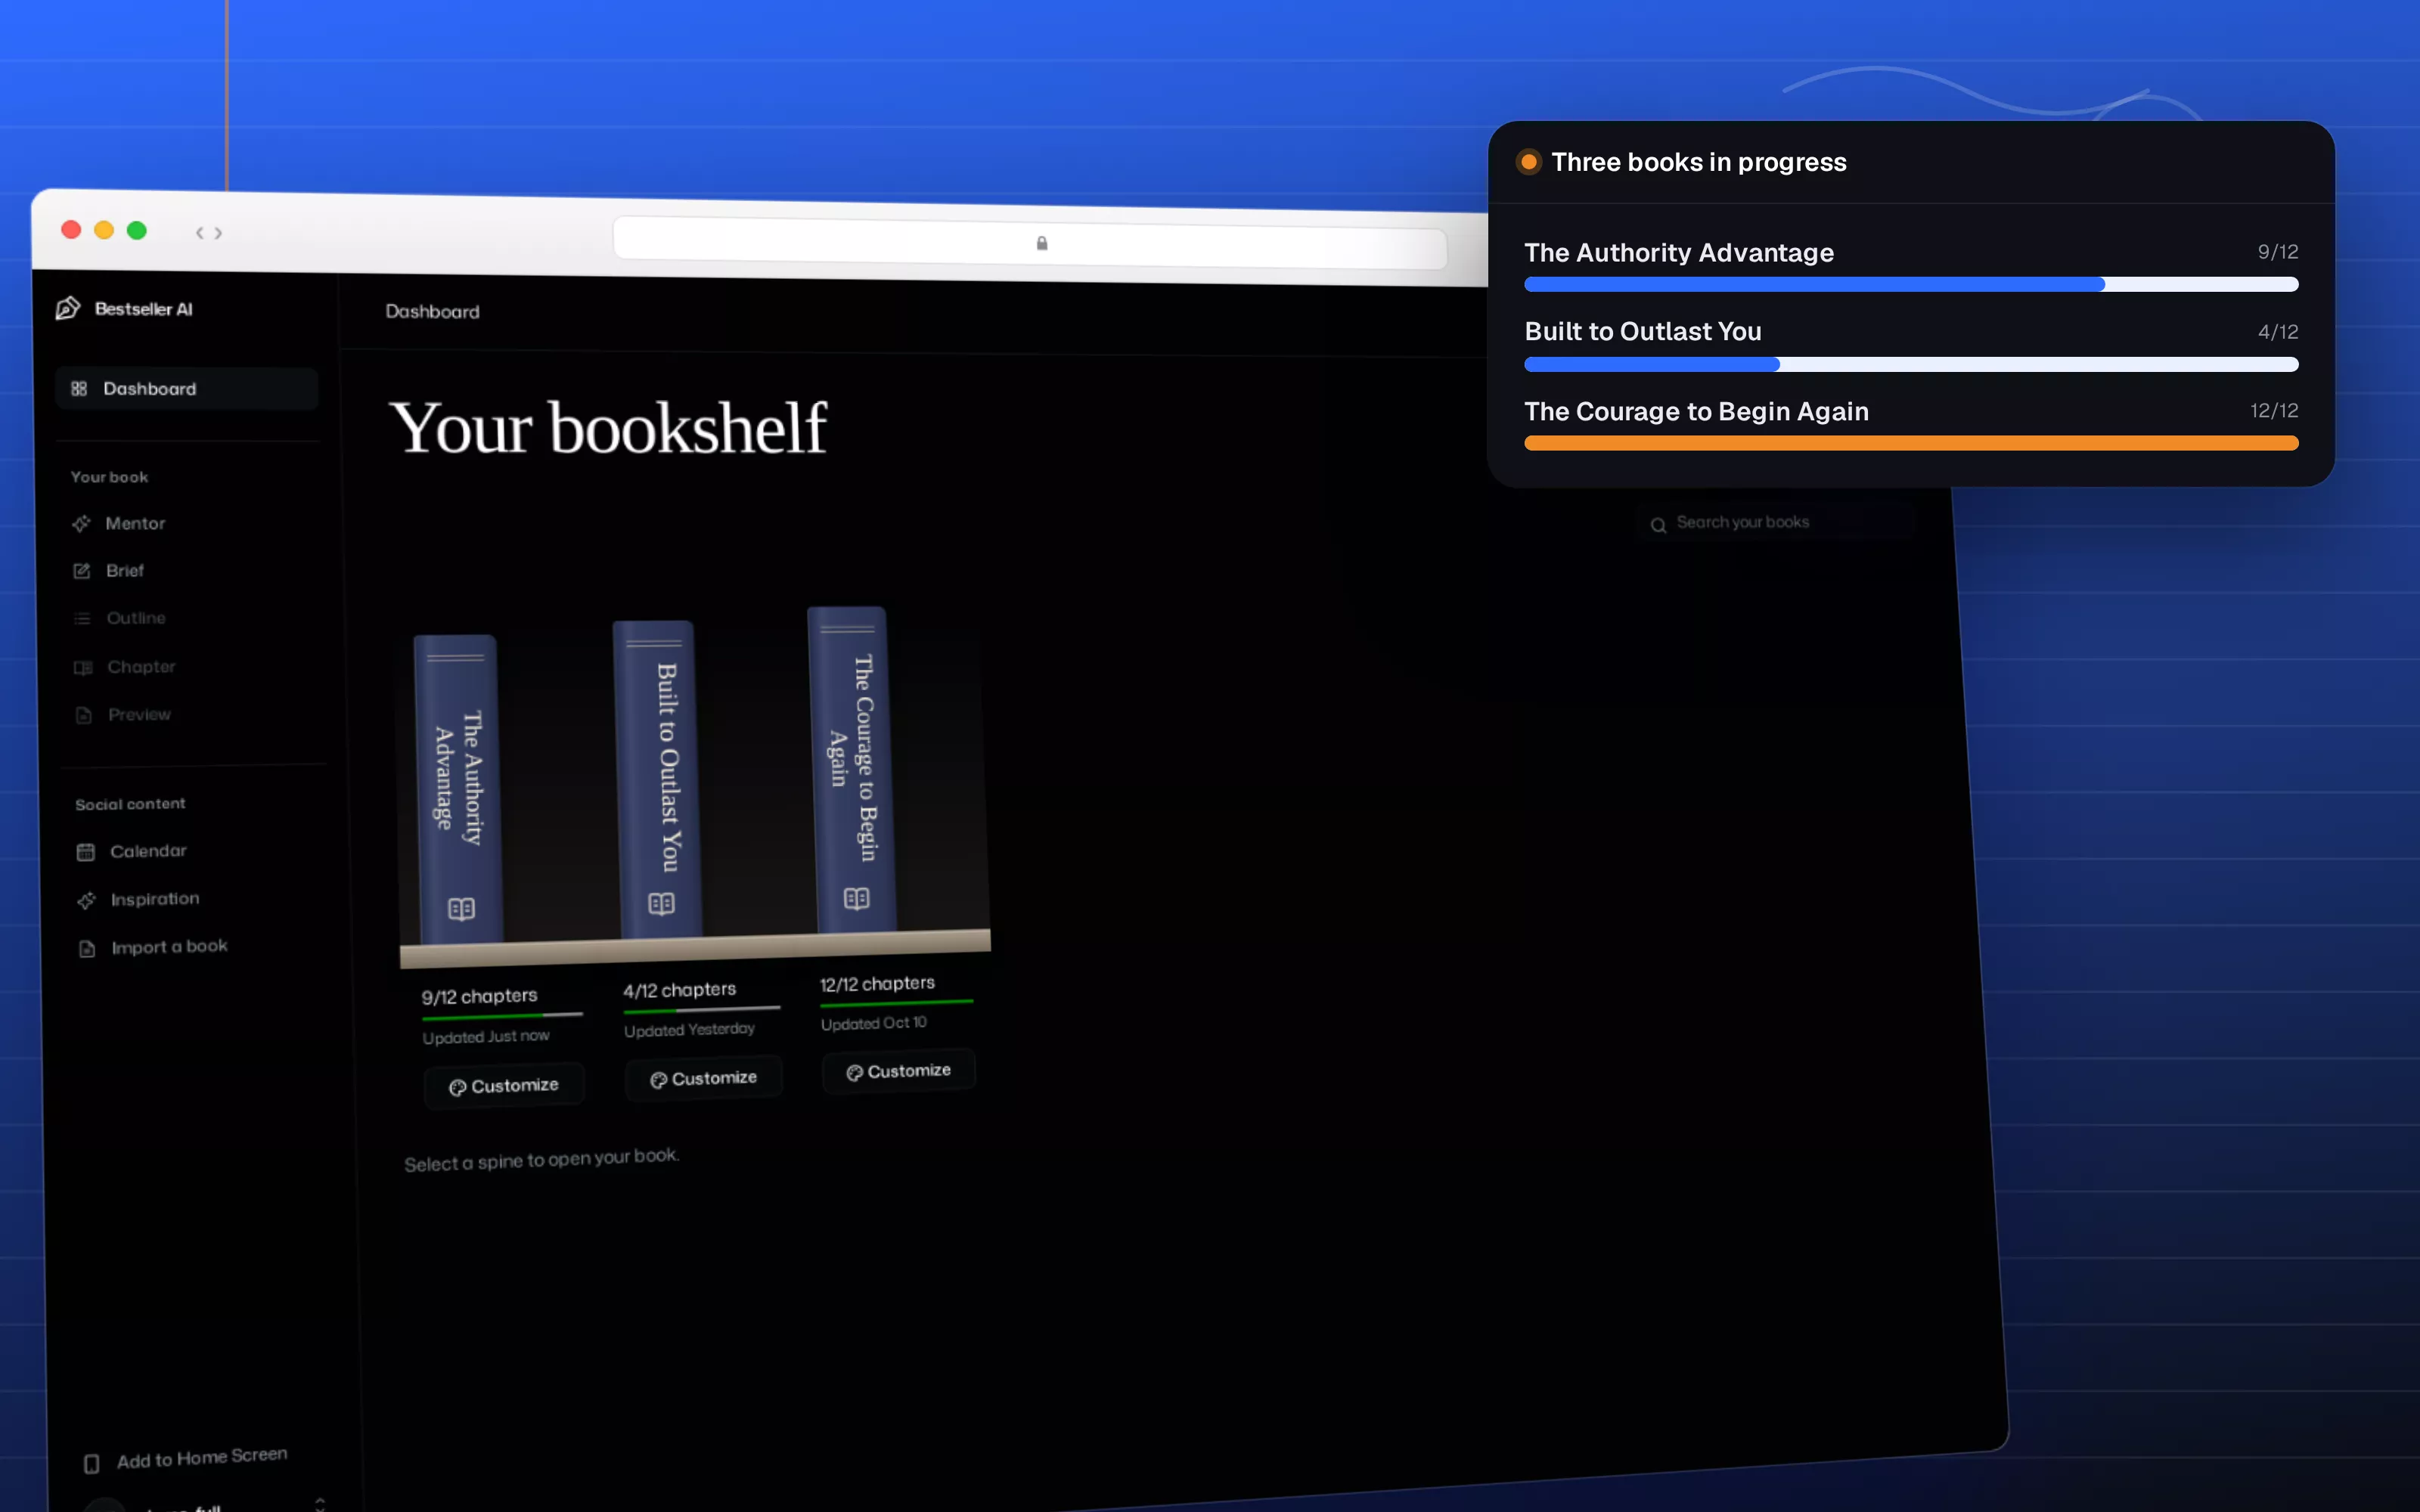Click the 9/12 chapters progress bar
This screenshot has height=1512, width=2420.
click(x=502, y=1016)
